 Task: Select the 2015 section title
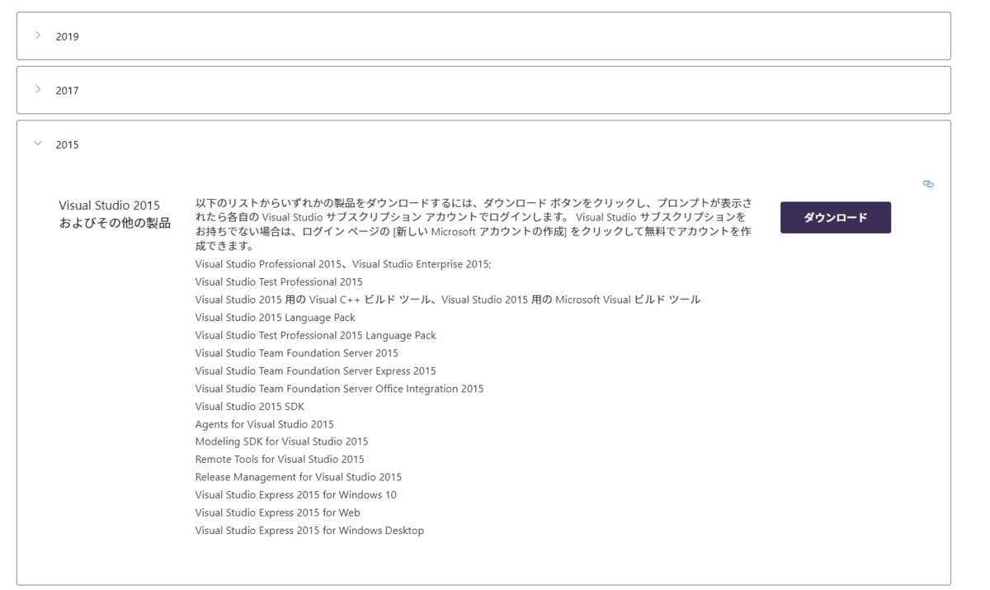pyautogui.click(x=68, y=144)
